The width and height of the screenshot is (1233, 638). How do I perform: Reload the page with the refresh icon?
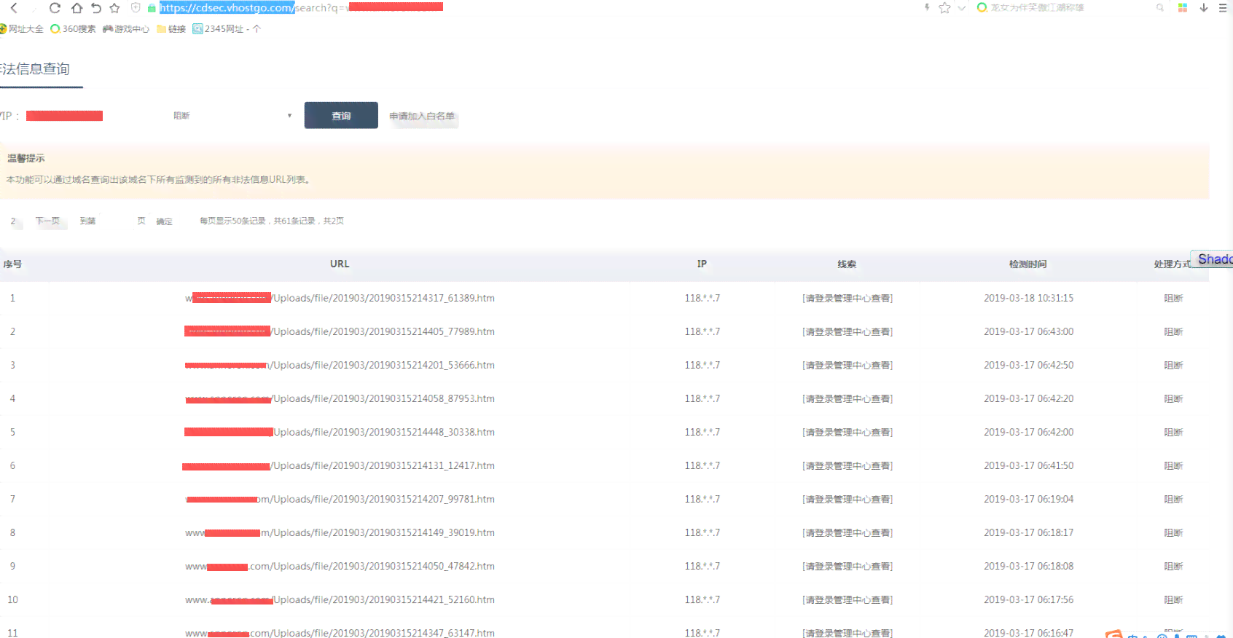55,8
